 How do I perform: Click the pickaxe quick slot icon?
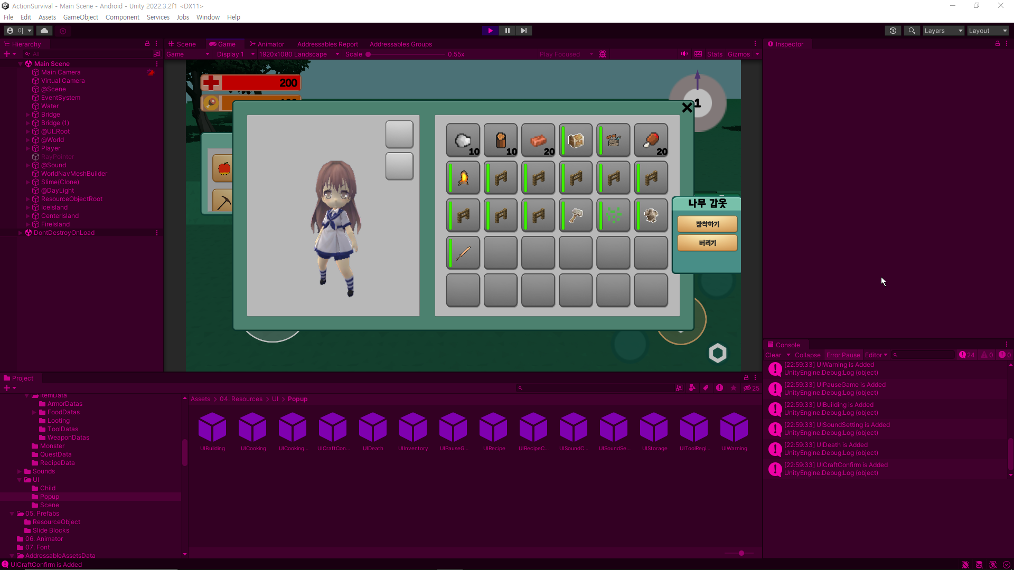click(x=223, y=201)
